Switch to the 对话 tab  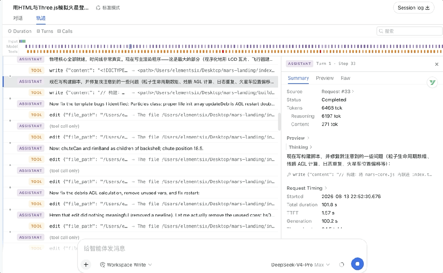pyautogui.click(x=18, y=18)
